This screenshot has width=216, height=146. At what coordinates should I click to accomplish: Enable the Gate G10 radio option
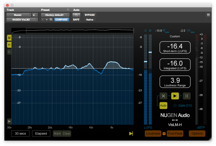pyautogui.click(x=175, y=106)
